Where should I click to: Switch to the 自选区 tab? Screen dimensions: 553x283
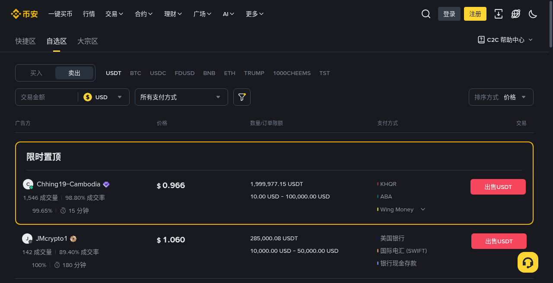[x=57, y=41]
